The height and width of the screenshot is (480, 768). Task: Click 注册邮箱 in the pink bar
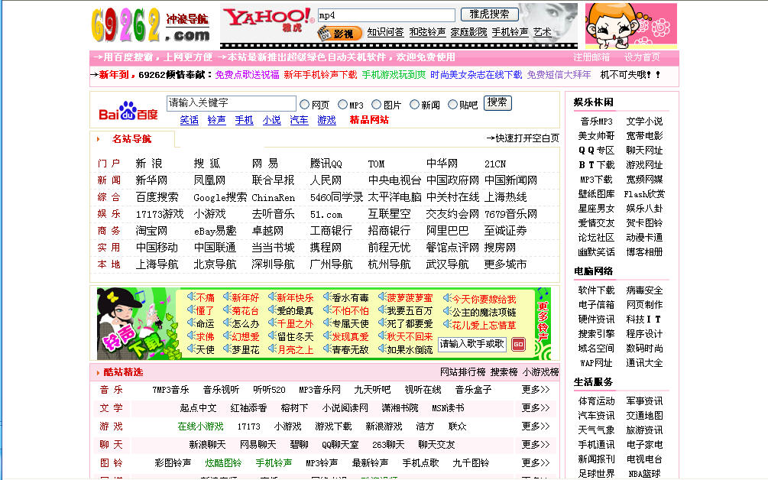591,57
